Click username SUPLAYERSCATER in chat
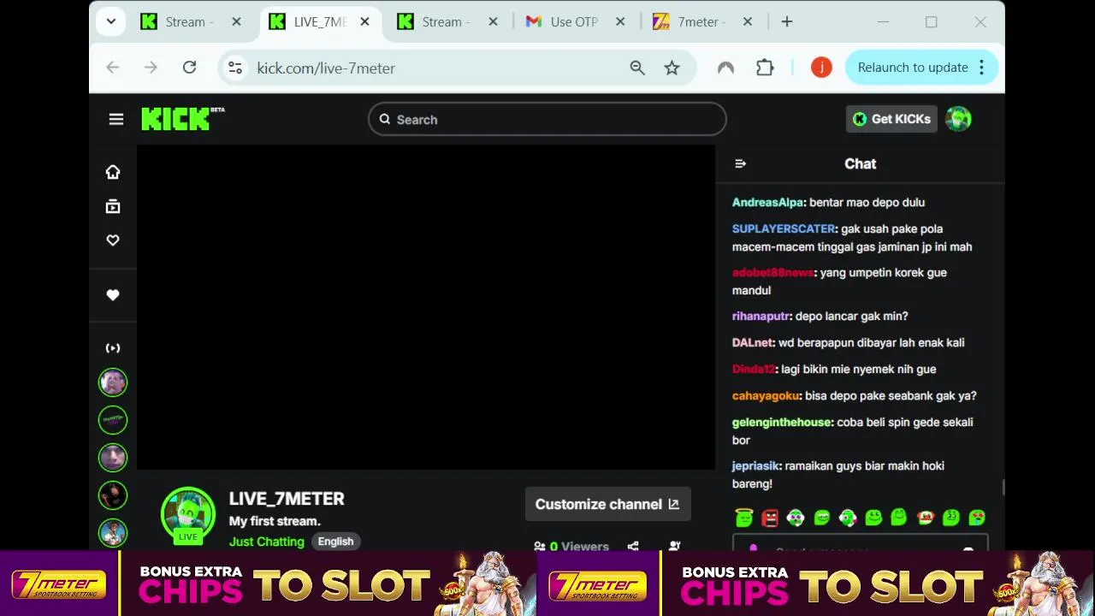This screenshot has height=616, width=1095. 784,228
